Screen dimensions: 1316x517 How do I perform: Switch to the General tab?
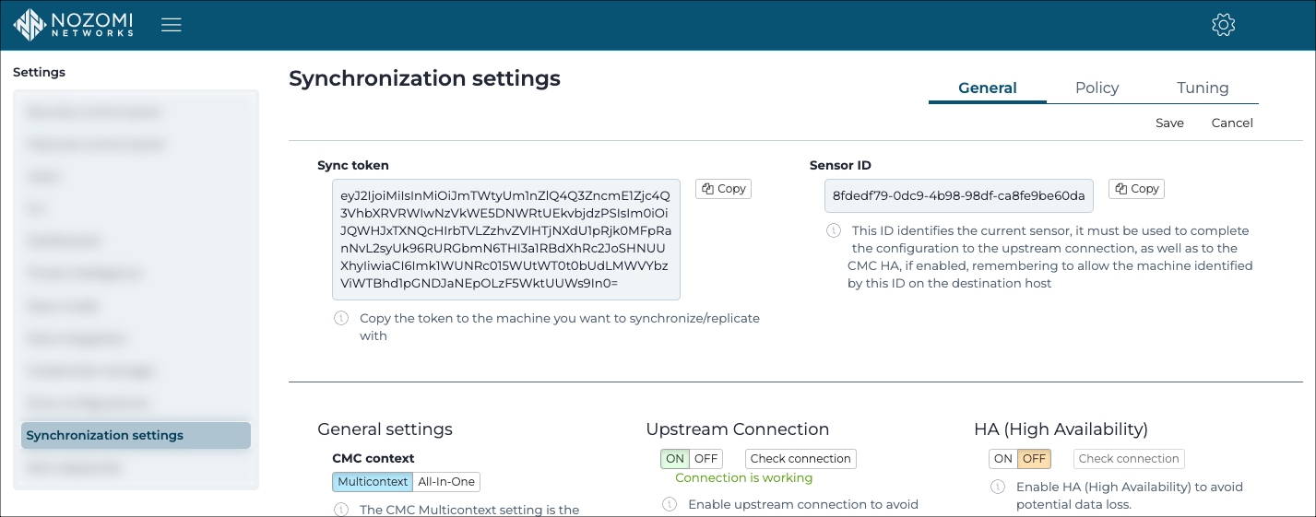point(988,88)
